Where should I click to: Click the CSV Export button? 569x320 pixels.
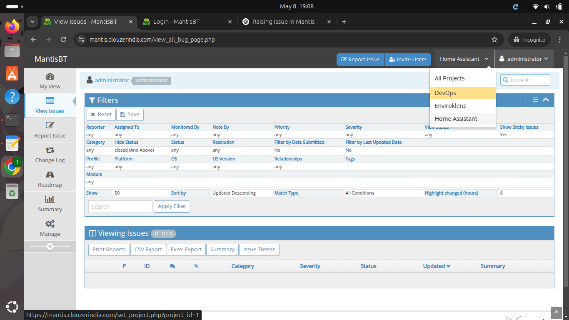148,250
